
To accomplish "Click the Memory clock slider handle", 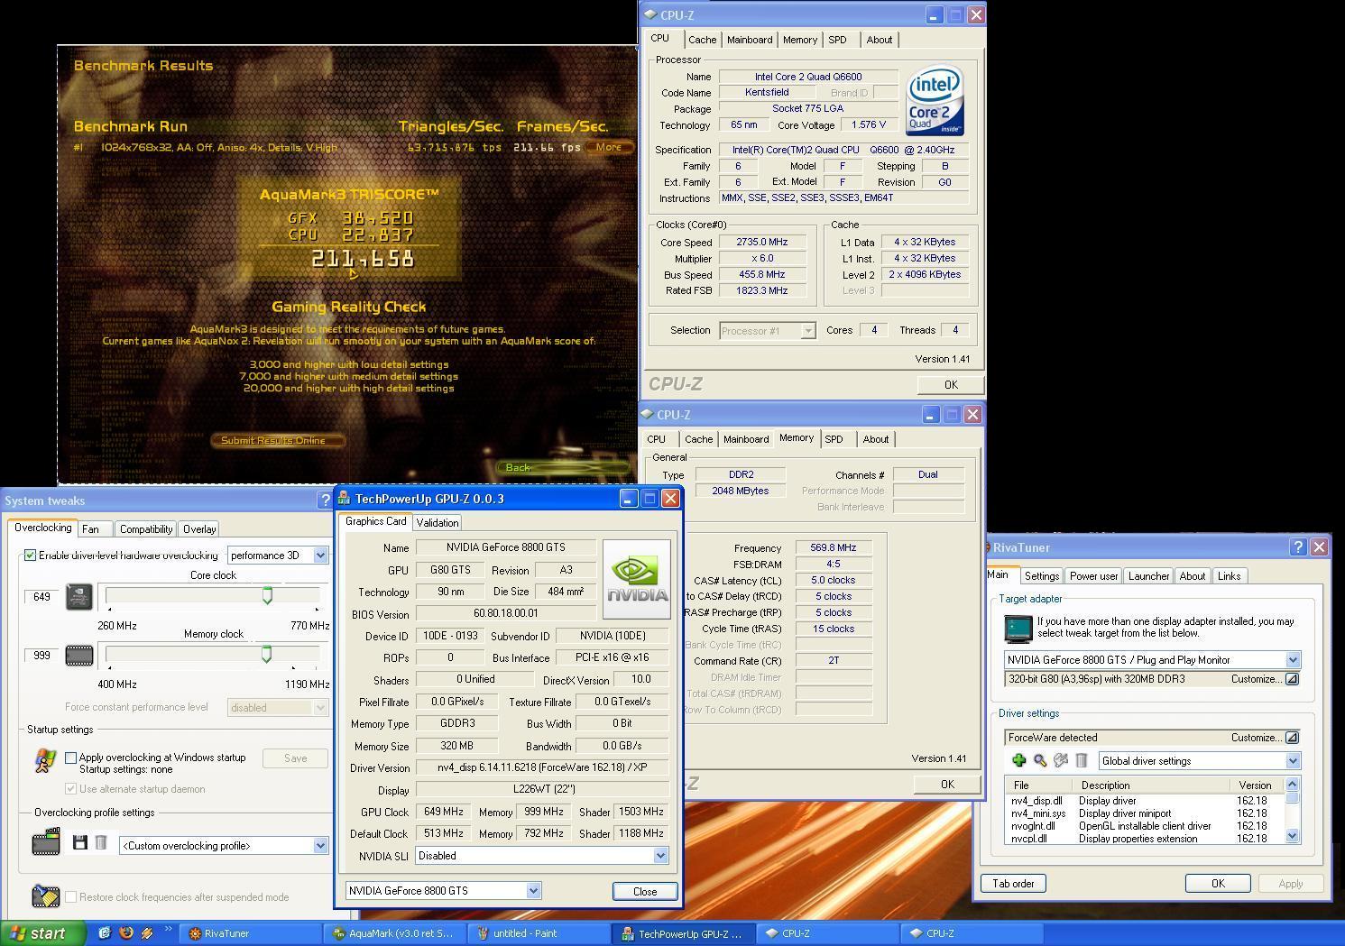I will (x=266, y=655).
